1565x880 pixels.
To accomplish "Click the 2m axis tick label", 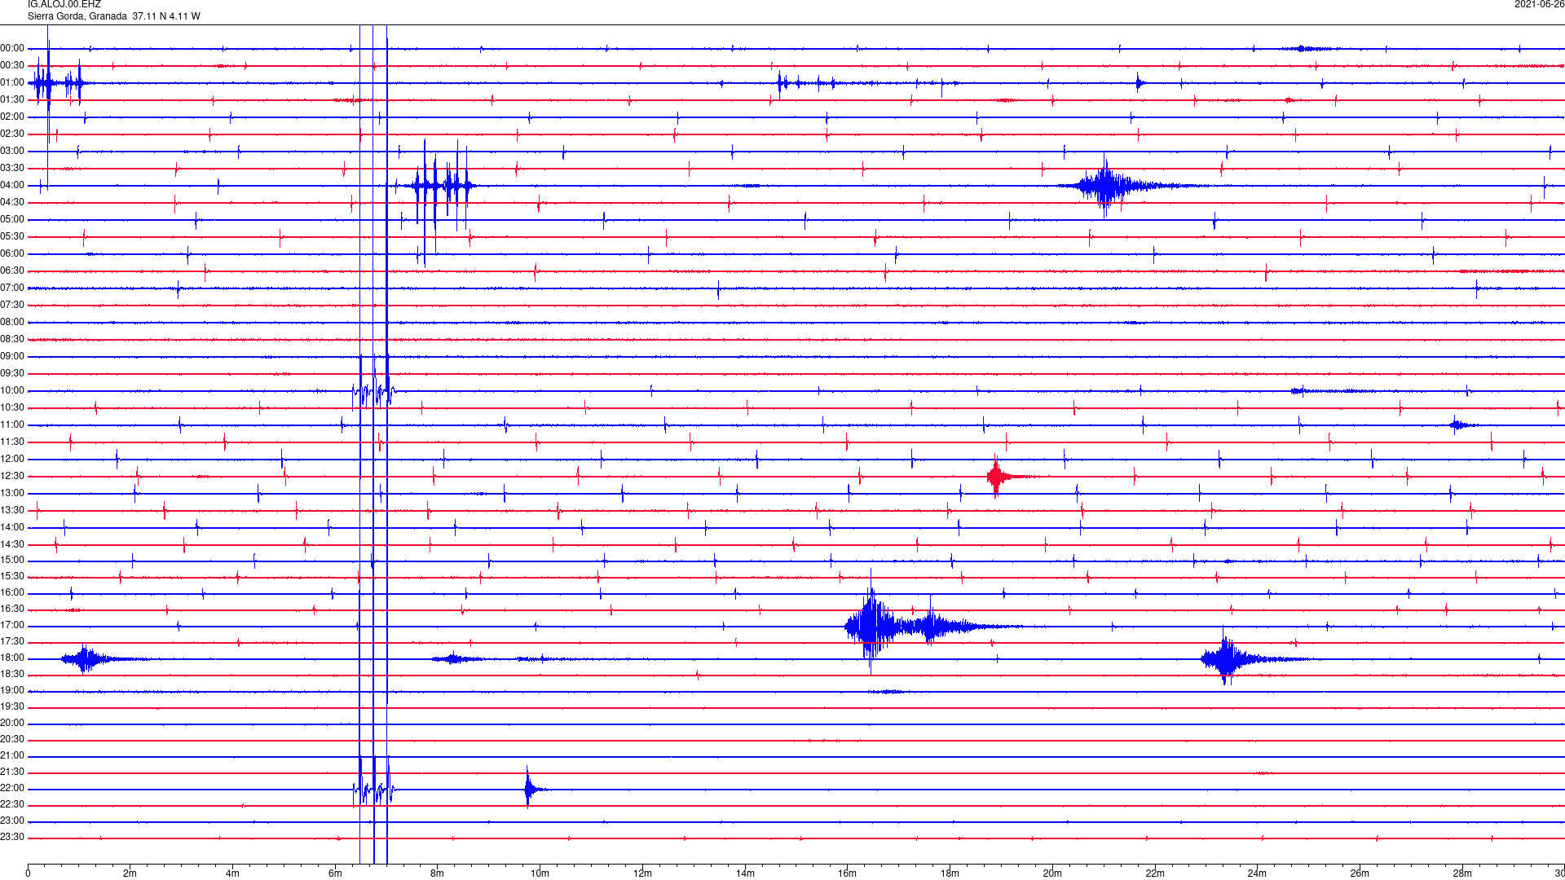I will pyautogui.click(x=130, y=874).
